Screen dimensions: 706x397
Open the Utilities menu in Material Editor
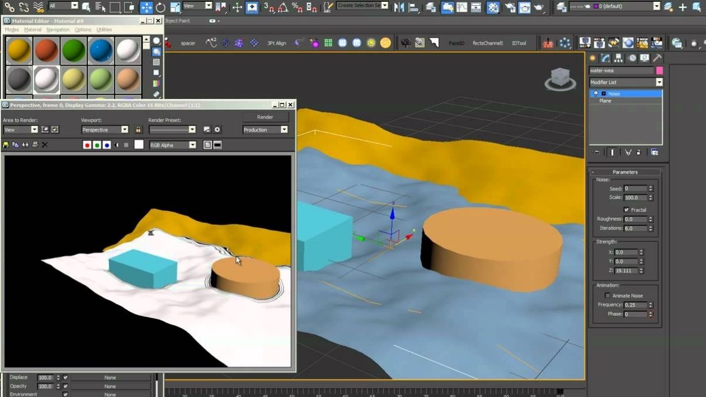coord(104,29)
